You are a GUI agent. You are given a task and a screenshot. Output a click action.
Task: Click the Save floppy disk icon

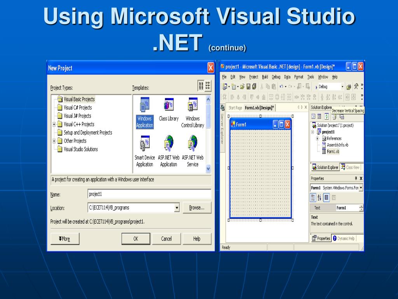248,87
